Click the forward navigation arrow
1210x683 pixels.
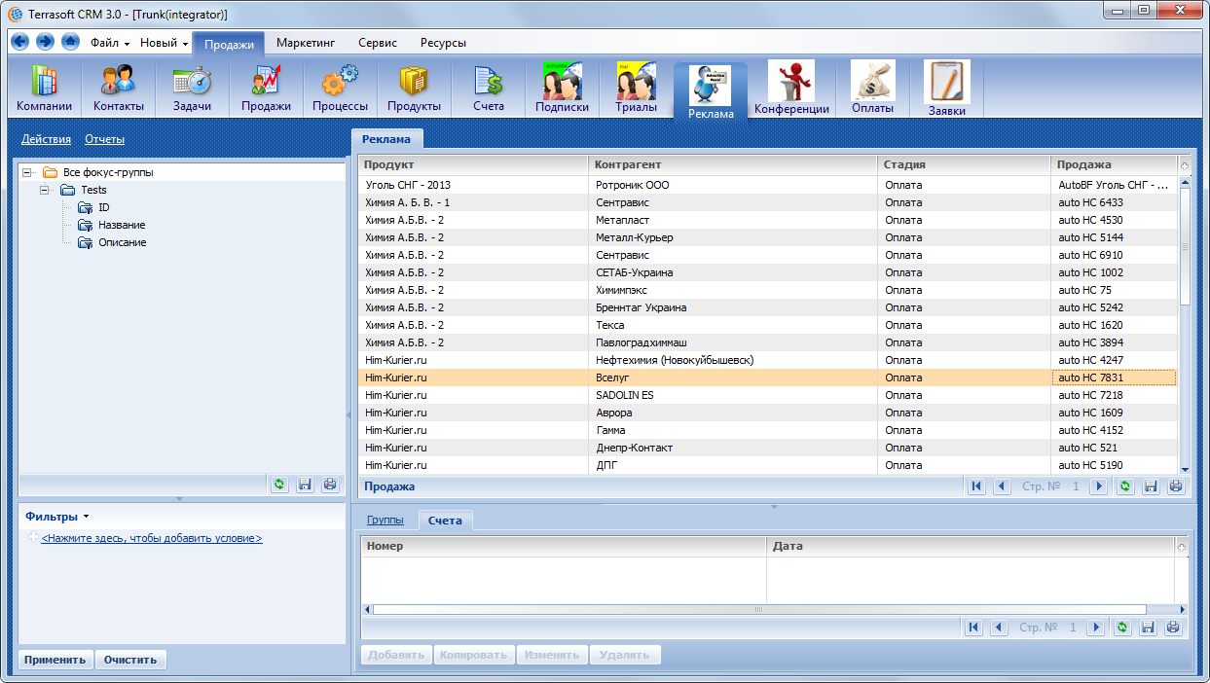(x=45, y=42)
